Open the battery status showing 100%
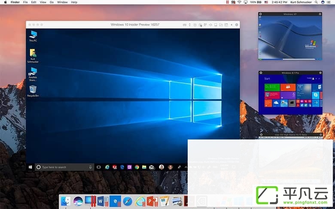Viewport: 335px width, 209px height. pyautogui.click(x=256, y=2)
